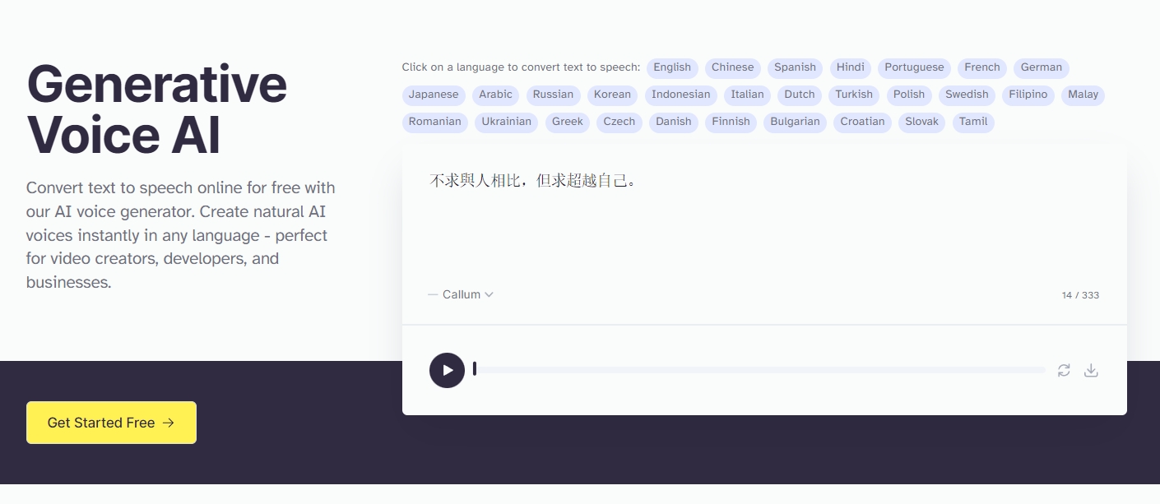Screen dimensions: 1160x504
Task: Choose Finnish as the output language
Action: click(731, 122)
